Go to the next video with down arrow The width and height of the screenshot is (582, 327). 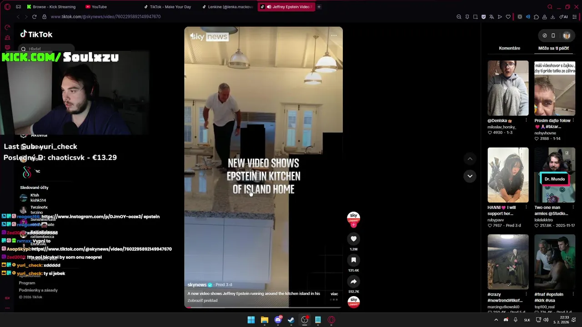[470, 176]
